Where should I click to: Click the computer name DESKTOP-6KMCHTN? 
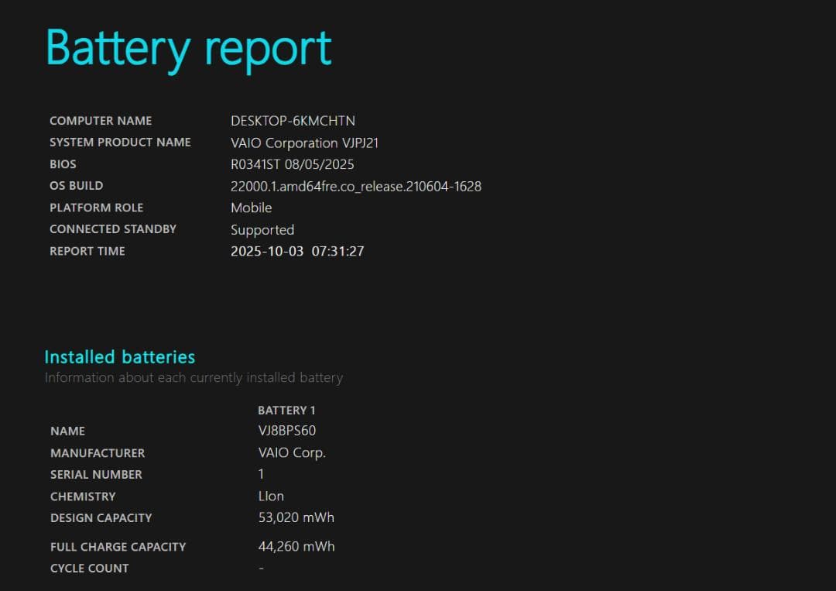click(x=293, y=121)
